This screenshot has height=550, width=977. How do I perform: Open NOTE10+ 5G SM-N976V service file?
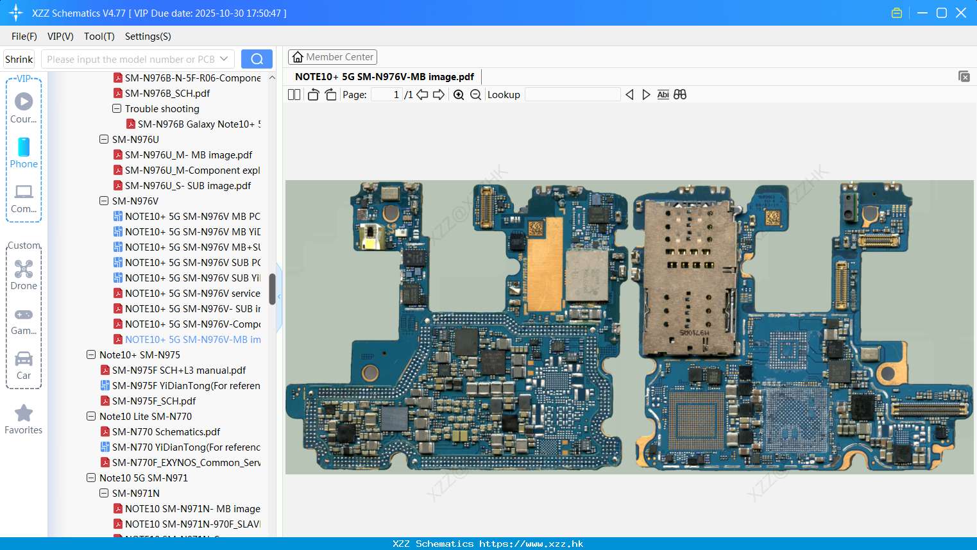click(x=192, y=294)
